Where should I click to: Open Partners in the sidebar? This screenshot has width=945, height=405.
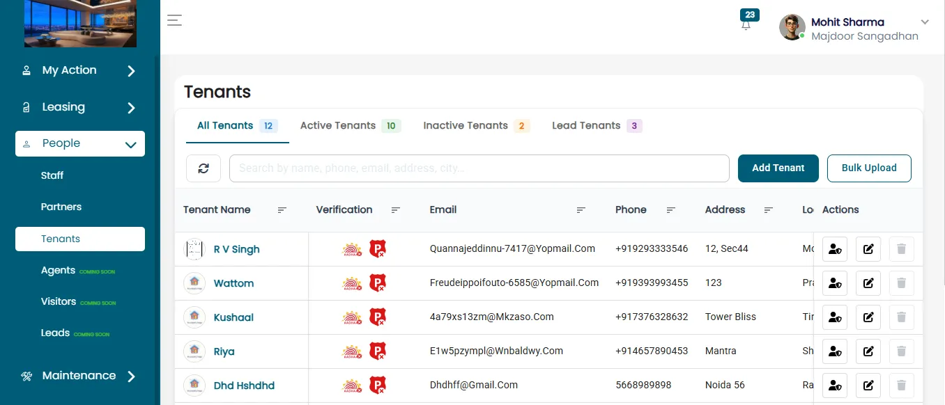click(61, 207)
